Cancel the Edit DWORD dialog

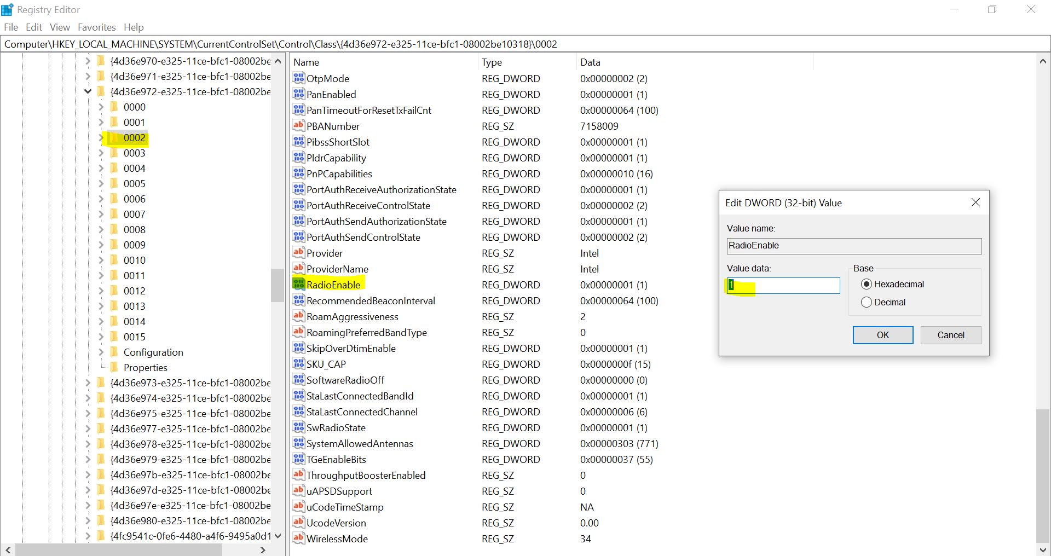coord(951,335)
